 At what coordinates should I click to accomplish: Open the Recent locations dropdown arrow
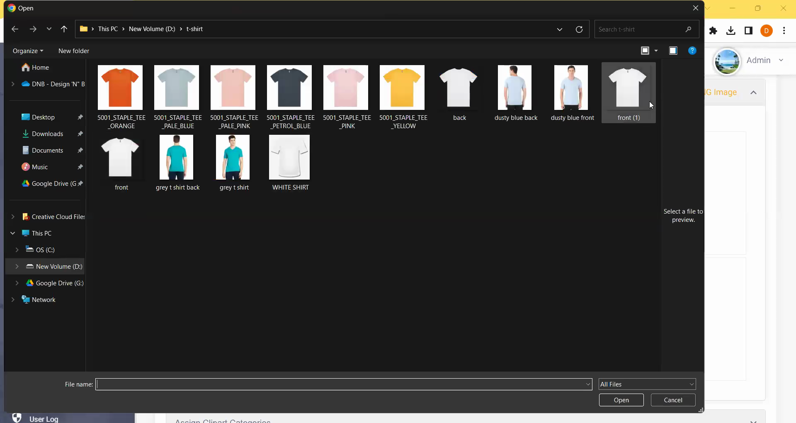pyautogui.click(x=49, y=29)
